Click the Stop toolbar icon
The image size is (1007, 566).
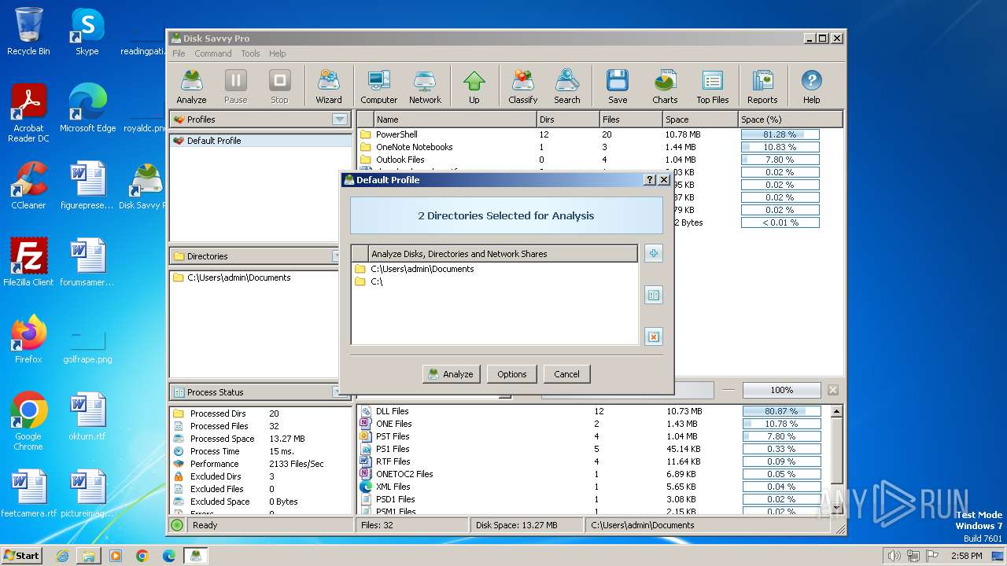point(279,86)
